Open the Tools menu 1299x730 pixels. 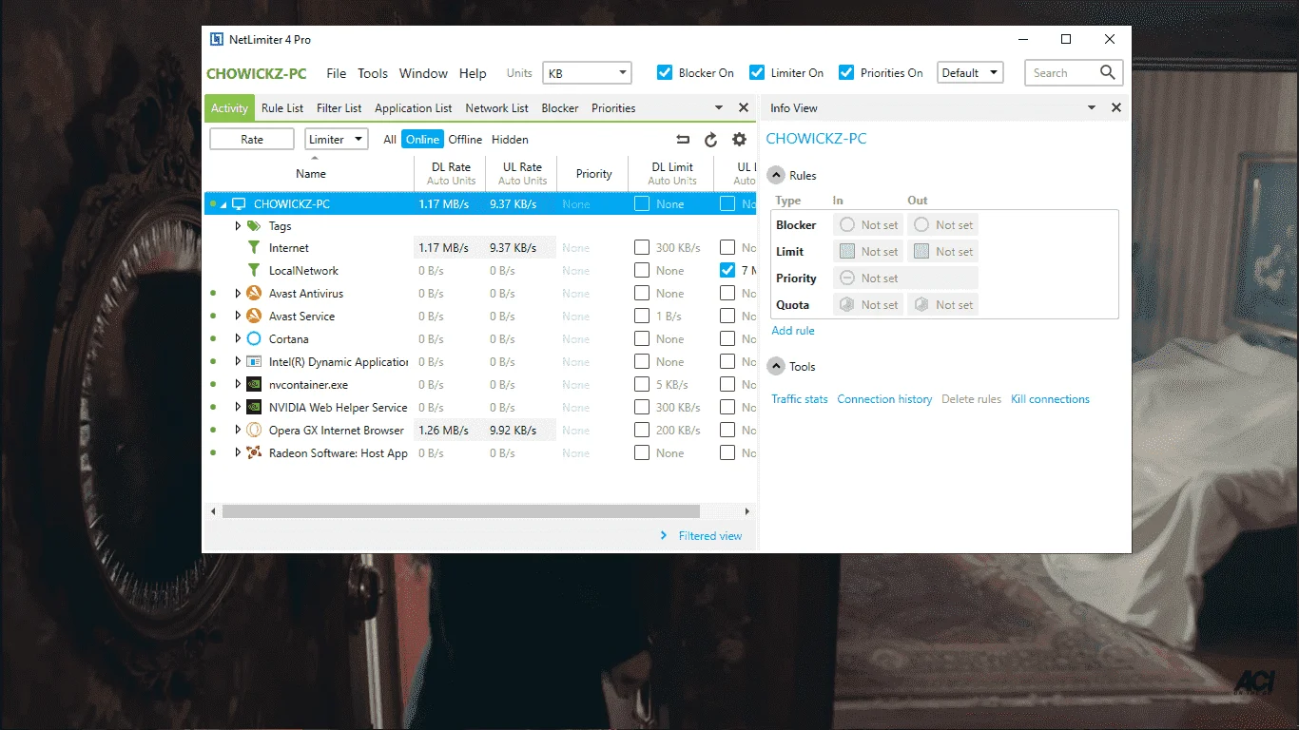pyautogui.click(x=373, y=73)
